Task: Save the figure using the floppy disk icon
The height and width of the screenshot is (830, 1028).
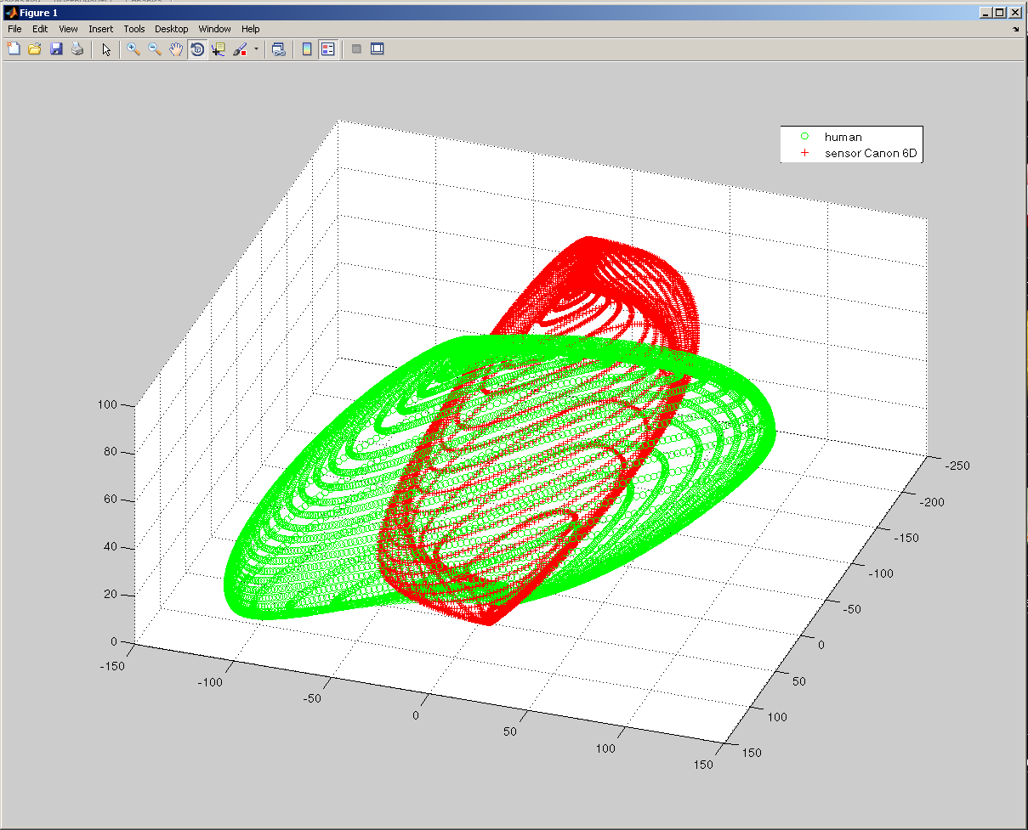Action: click(56, 49)
